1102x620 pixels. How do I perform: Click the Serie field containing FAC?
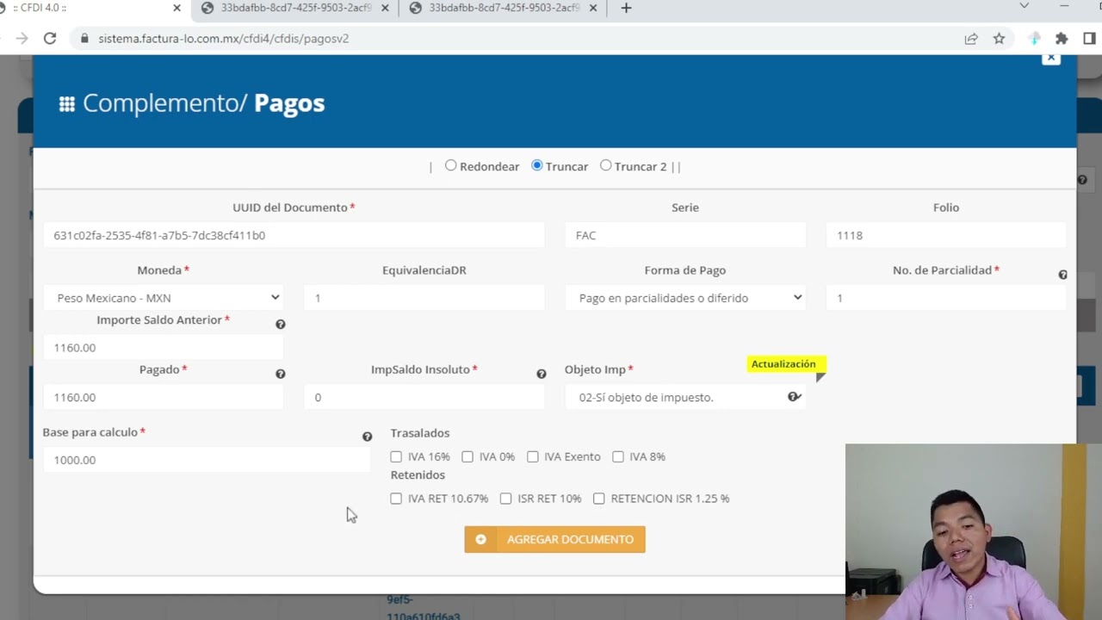point(685,235)
